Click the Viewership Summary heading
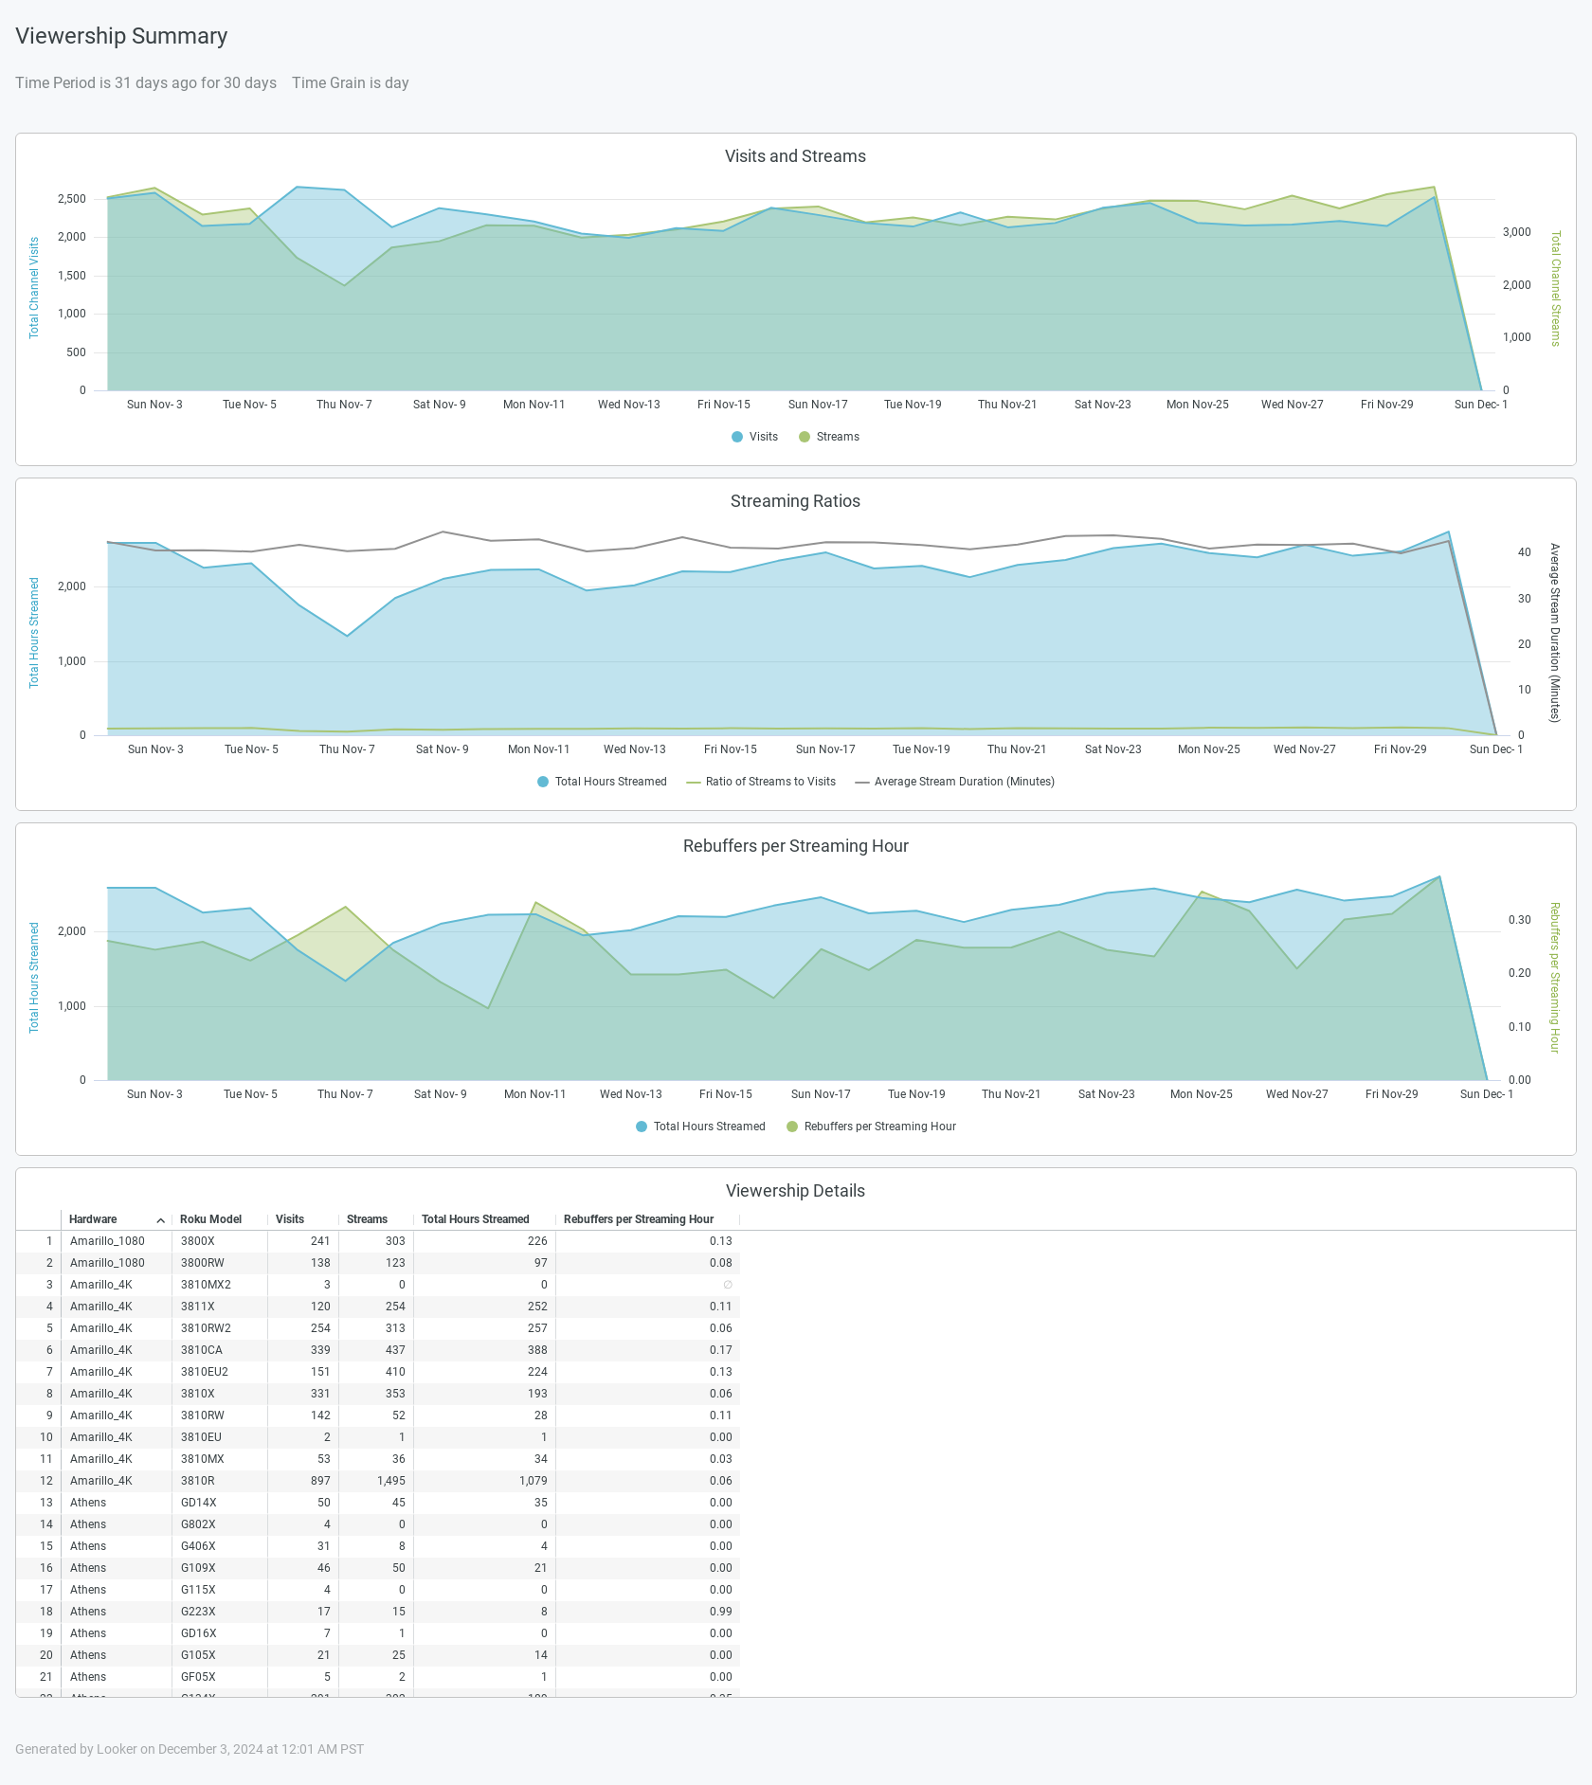Image resolution: width=1592 pixels, height=1785 pixels. [121, 36]
